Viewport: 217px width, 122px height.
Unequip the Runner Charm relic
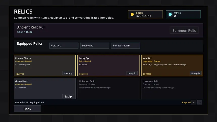coord(68,73)
